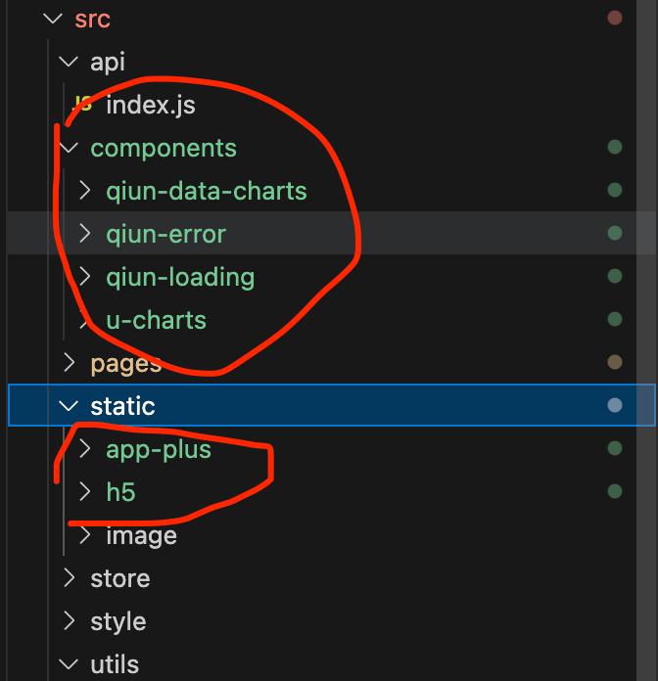This screenshot has height=681, width=658.
Task: Open the store folder
Action: (119, 578)
